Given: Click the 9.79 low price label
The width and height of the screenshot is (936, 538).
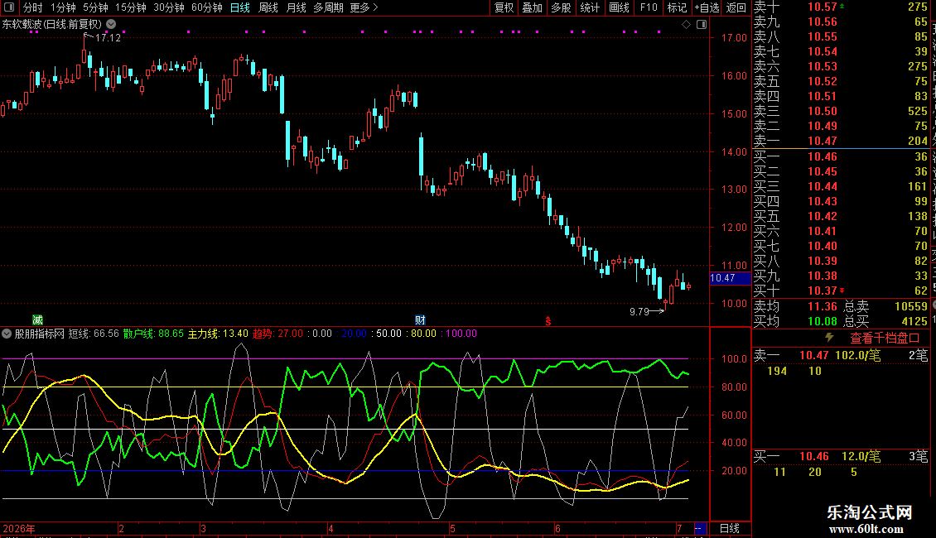Looking at the screenshot, I should [639, 311].
